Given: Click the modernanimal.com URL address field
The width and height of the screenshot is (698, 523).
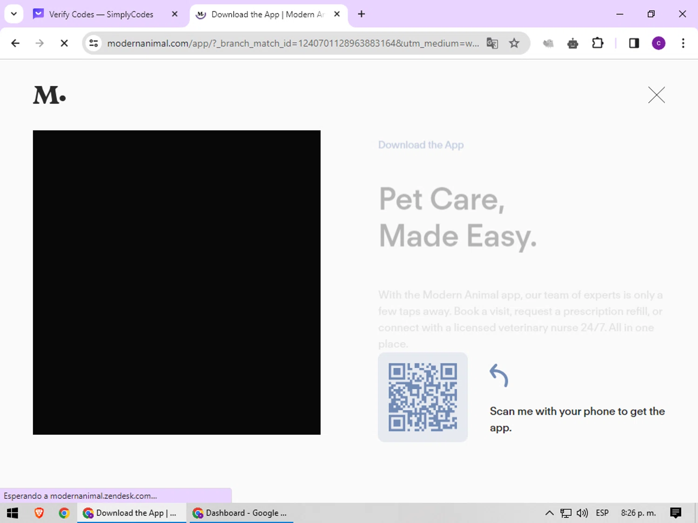Looking at the screenshot, I should click(293, 43).
